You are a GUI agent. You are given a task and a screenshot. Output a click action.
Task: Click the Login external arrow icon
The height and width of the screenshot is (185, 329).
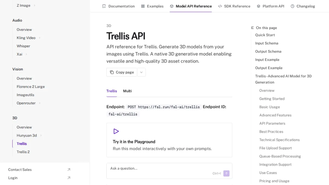[x=69, y=178]
